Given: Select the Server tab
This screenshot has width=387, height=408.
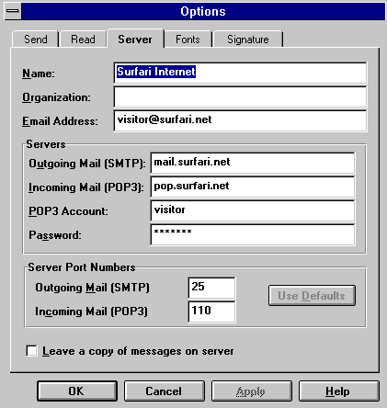Looking at the screenshot, I should coord(135,39).
